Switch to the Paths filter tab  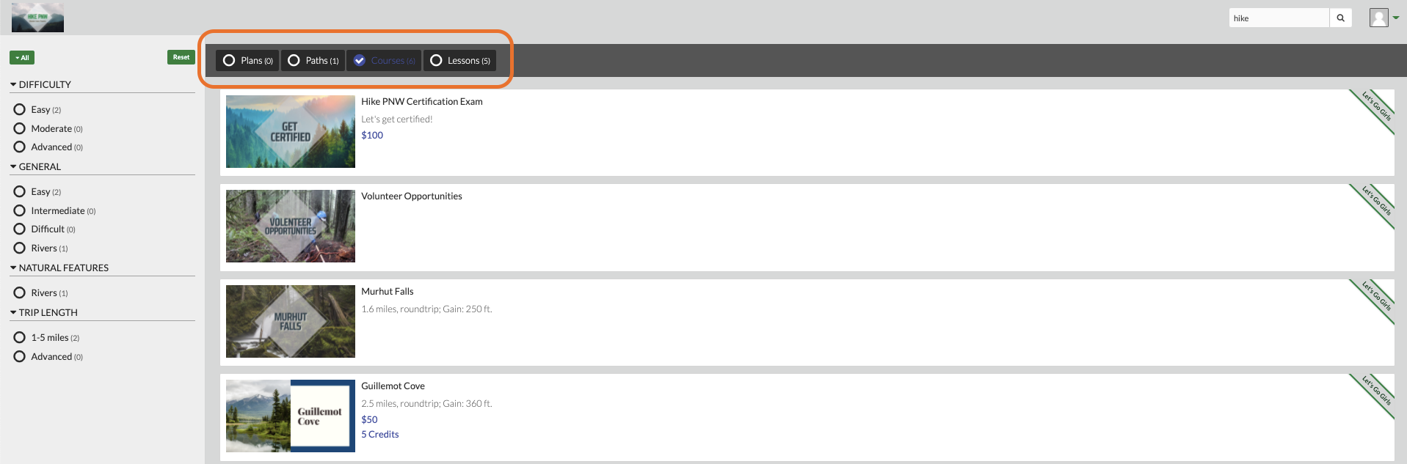click(313, 60)
